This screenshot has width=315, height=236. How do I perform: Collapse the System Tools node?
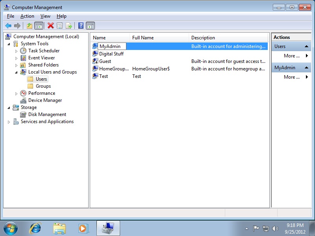(x=9, y=44)
